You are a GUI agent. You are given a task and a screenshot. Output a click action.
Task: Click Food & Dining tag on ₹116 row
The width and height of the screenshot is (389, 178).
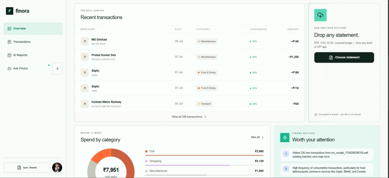[x=207, y=88]
